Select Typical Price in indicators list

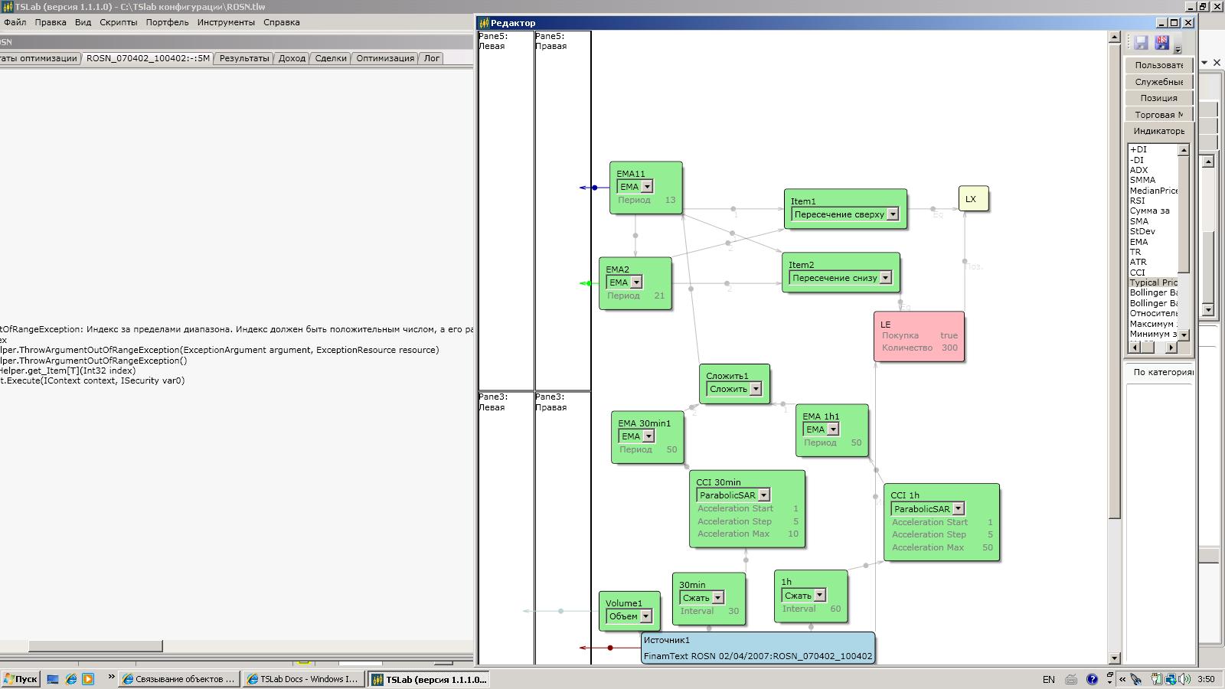(x=1153, y=282)
